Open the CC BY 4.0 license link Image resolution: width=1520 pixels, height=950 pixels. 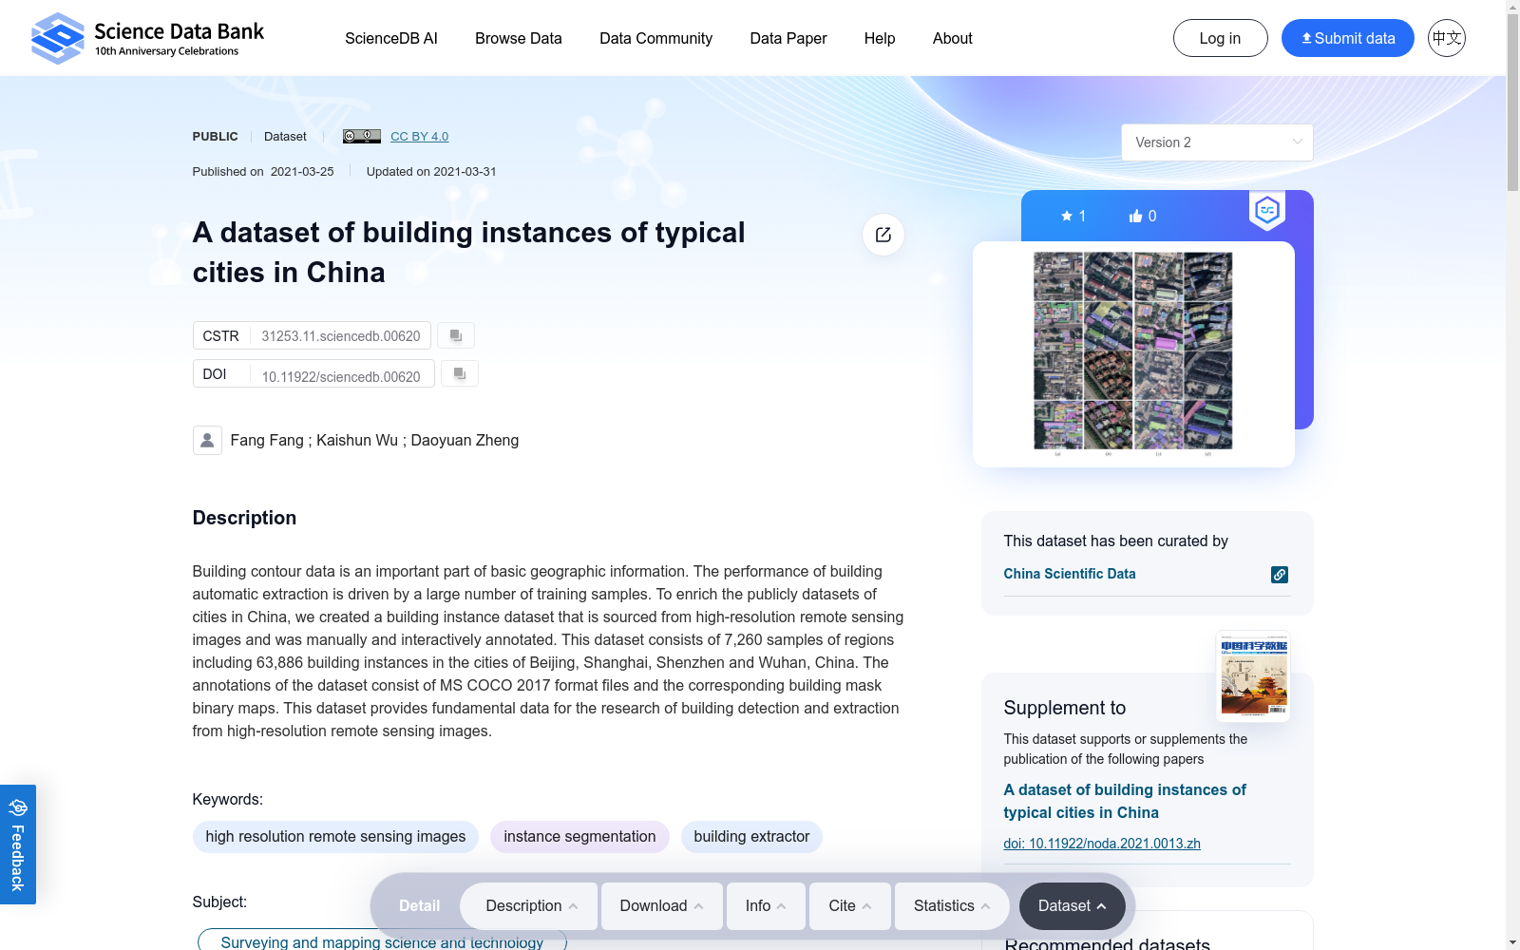[419, 137]
